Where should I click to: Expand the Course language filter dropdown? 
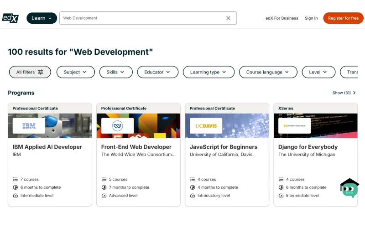pos(268,72)
